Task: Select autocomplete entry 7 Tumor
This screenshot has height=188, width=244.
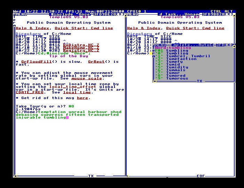Action: (167, 73)
